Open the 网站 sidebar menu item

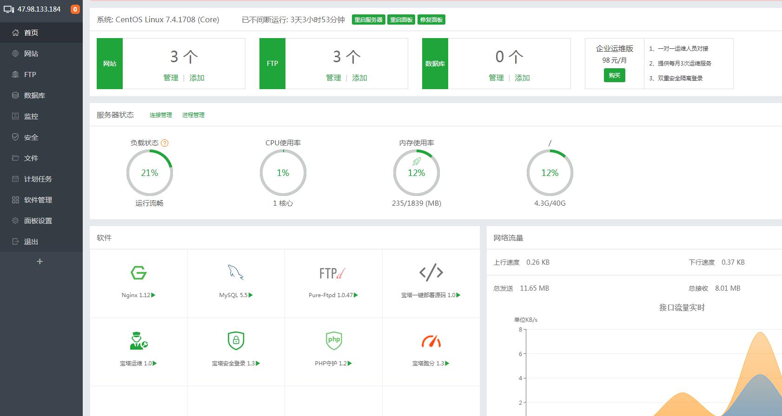(41, 53)
